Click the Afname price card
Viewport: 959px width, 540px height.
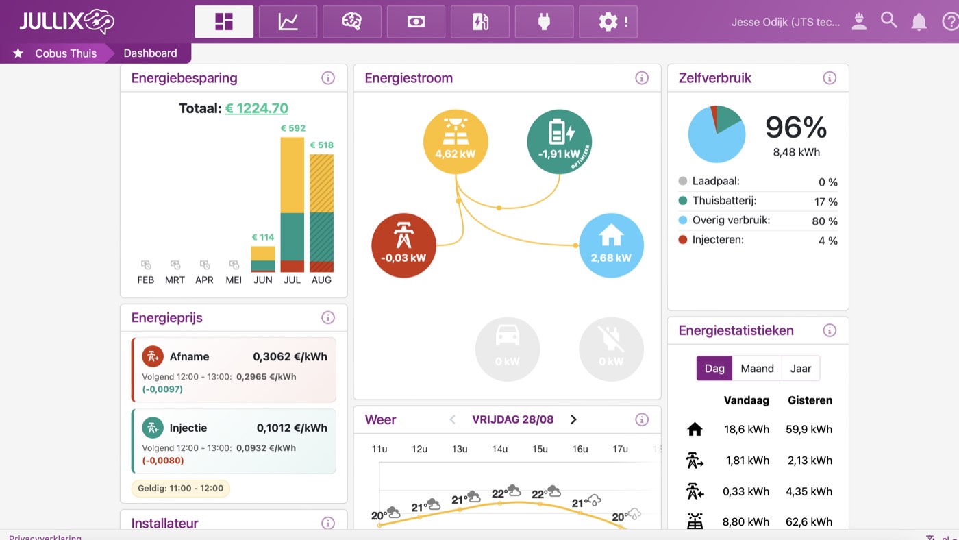coord(234,370)
